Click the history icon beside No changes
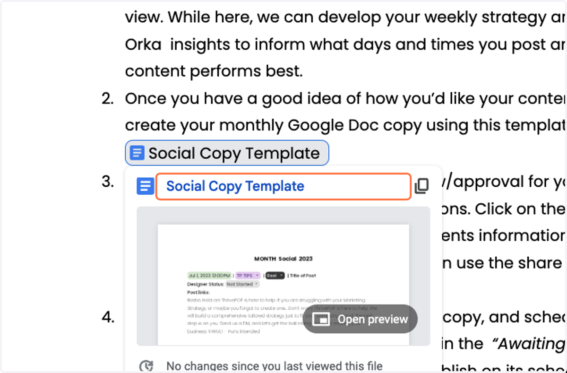 pyautogui.click(x=146, y=366)
